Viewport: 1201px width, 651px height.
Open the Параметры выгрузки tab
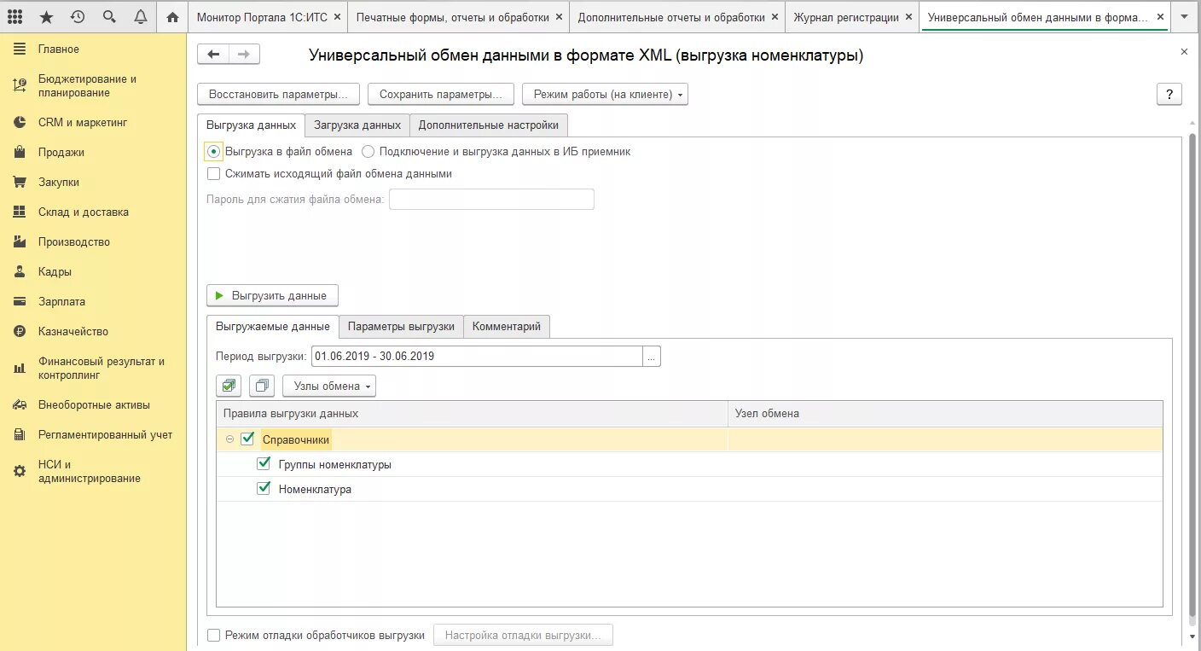(x=401, y=326)
